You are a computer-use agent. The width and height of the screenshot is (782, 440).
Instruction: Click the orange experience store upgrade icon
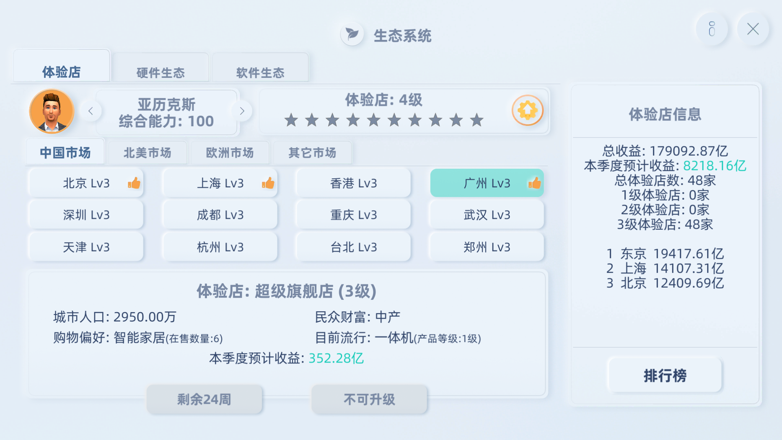[x=527, y=110]
